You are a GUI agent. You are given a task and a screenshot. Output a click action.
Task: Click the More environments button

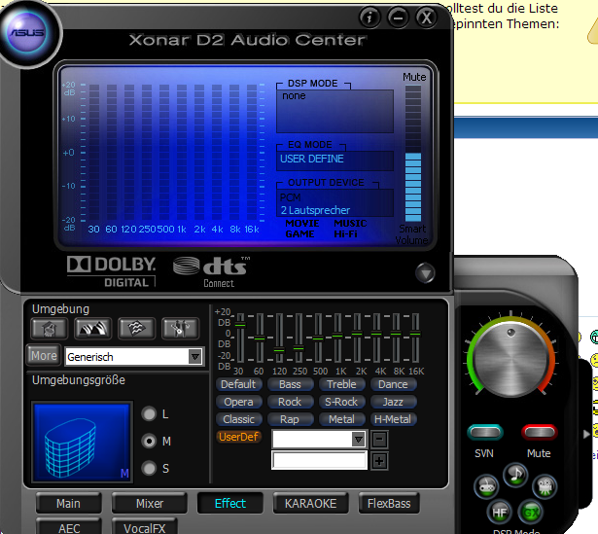pos(44,355)
